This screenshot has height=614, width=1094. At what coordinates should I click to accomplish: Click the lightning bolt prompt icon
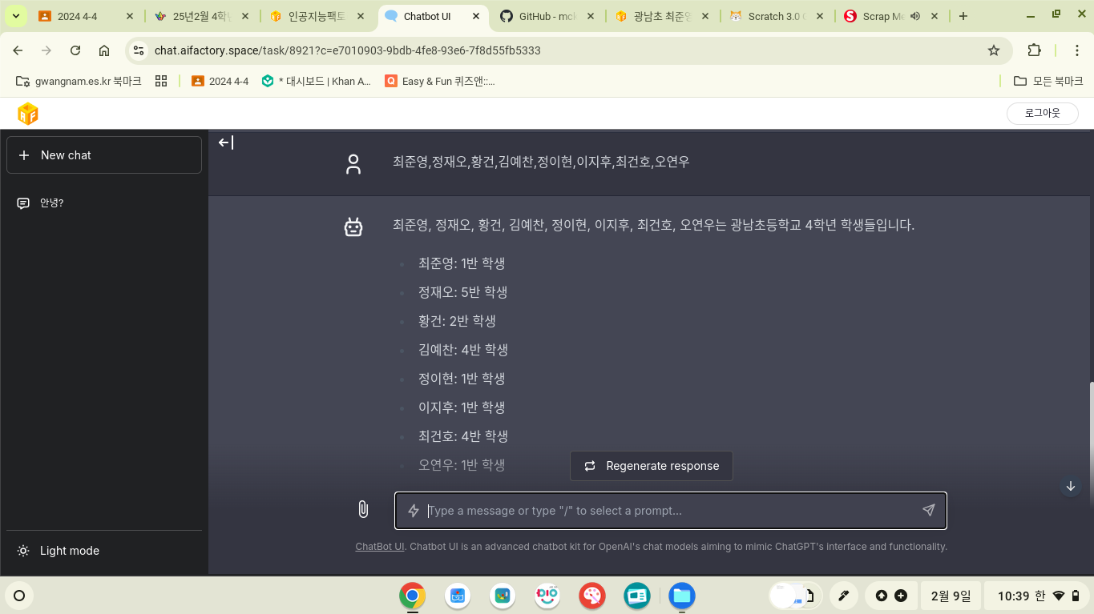point(414,511)
